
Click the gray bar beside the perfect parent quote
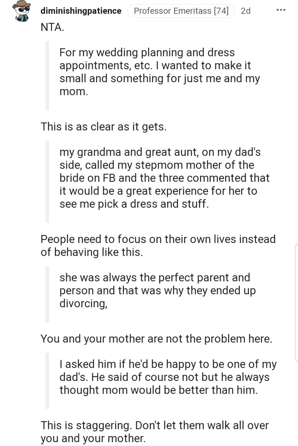pos(47,294)
